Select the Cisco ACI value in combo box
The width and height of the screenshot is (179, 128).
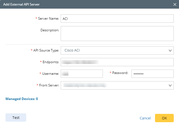tap(72, 50)
